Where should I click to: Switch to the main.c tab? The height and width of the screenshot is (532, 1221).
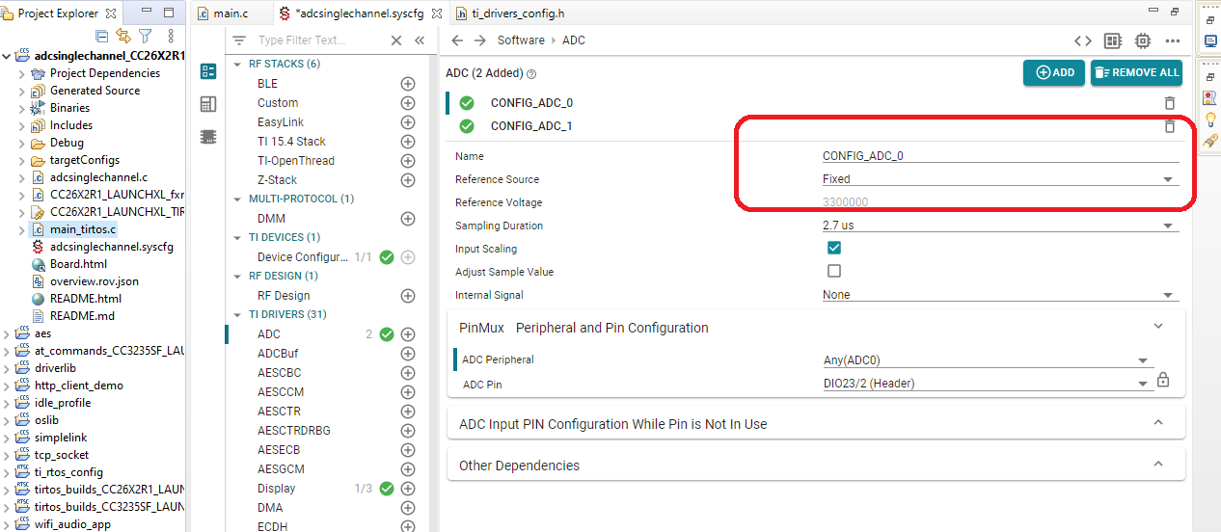pyautogui.click(x=231, y=13)
